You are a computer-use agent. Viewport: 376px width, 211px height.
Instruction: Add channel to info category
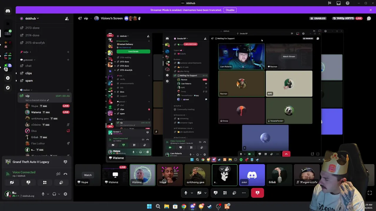point(68,52)
